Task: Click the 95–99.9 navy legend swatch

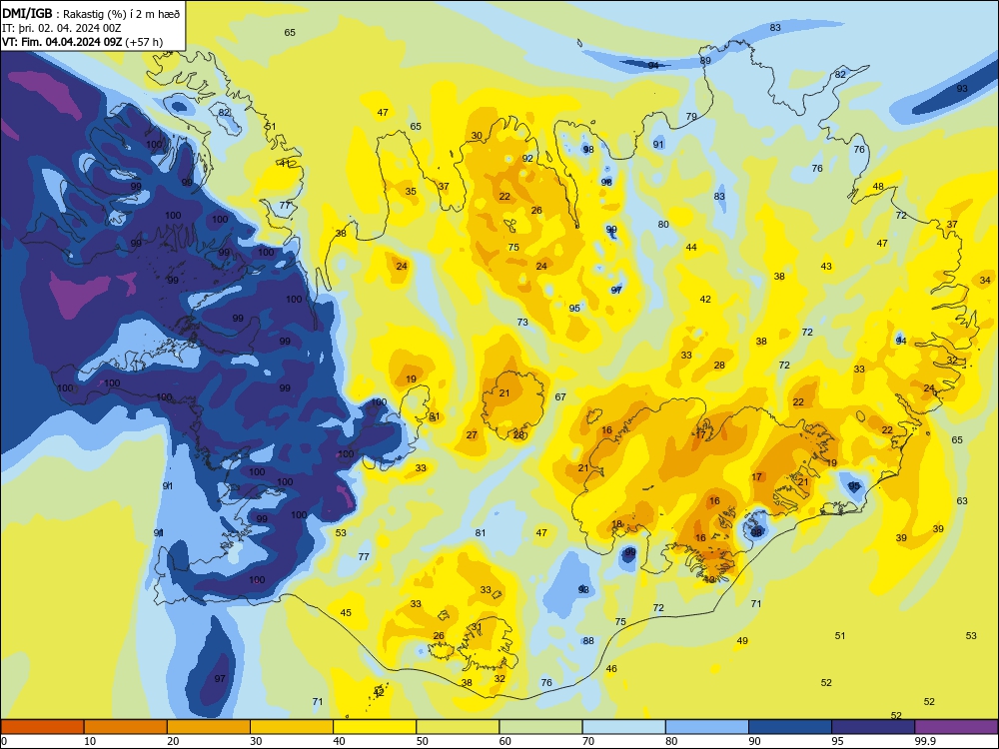Action: [x=873, y=727]
